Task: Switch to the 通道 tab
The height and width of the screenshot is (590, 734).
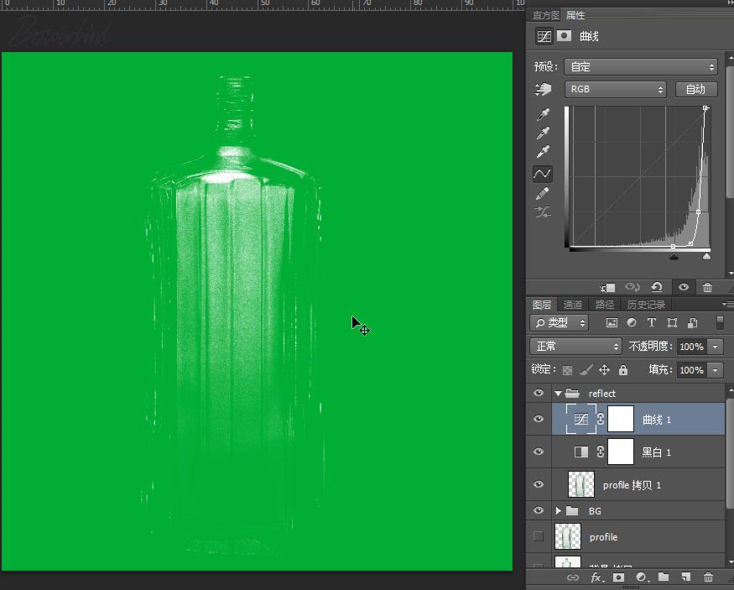Action: click(x=573, y=305)
